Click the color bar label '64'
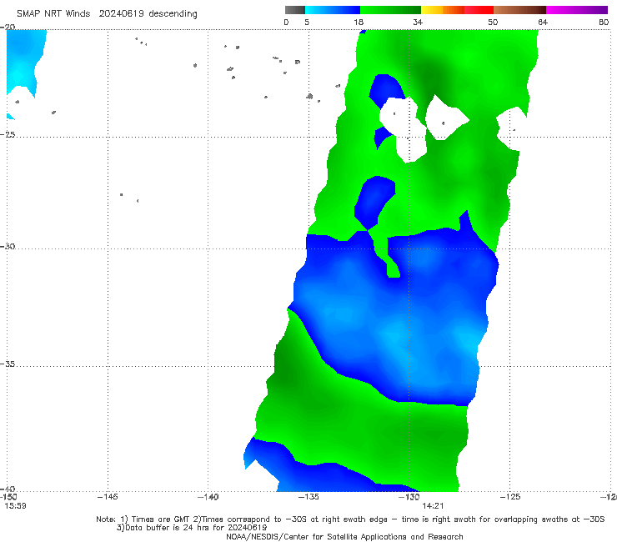 coord(543,22)
